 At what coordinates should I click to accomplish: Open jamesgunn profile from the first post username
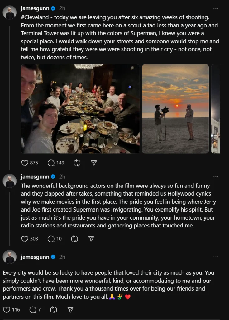(x=35, y=8)
